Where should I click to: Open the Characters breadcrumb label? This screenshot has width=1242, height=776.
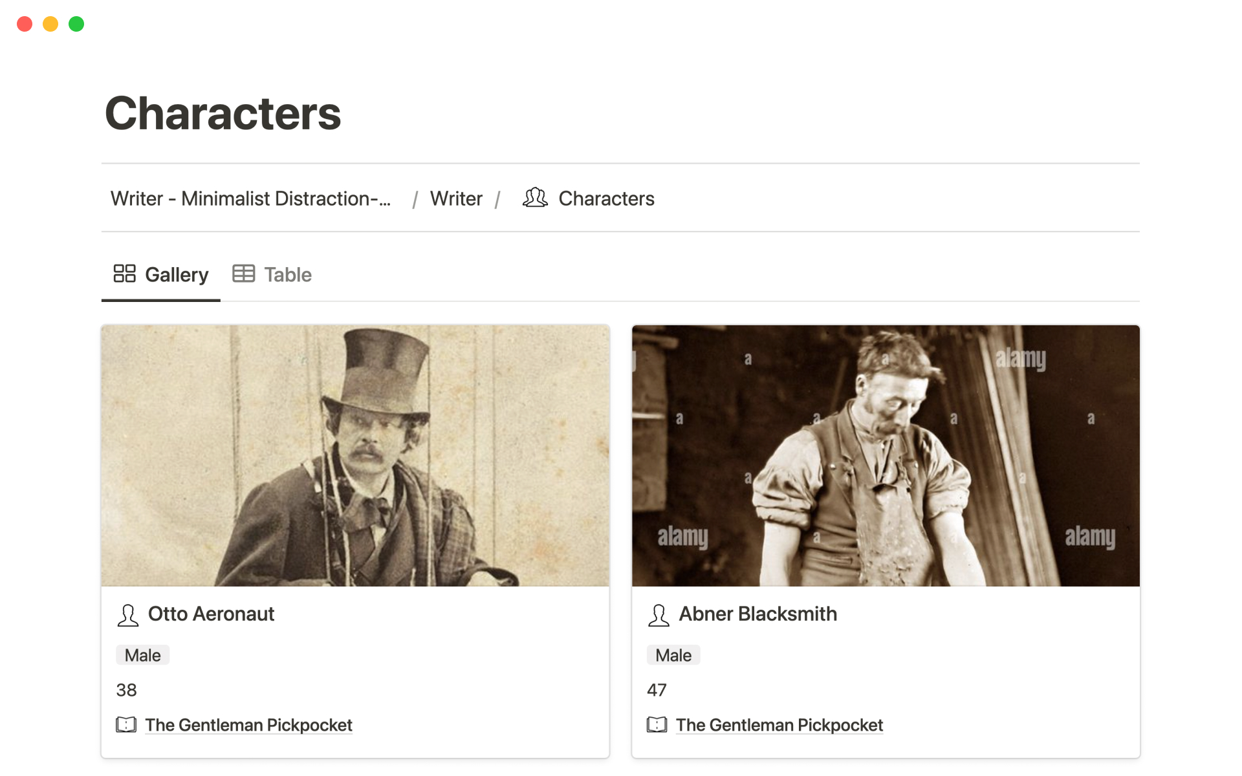tap(606, 199)
